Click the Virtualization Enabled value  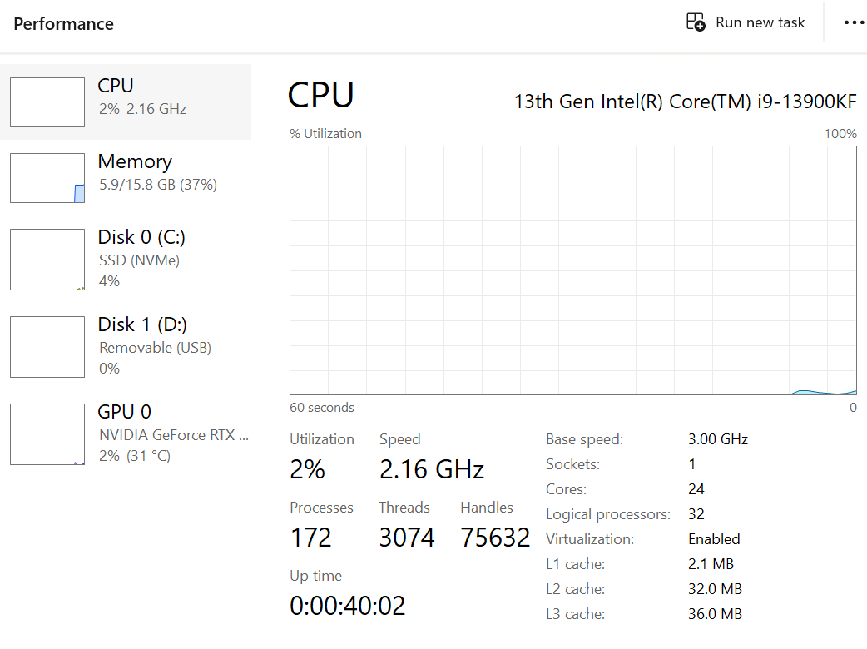(x=714, y=539)
